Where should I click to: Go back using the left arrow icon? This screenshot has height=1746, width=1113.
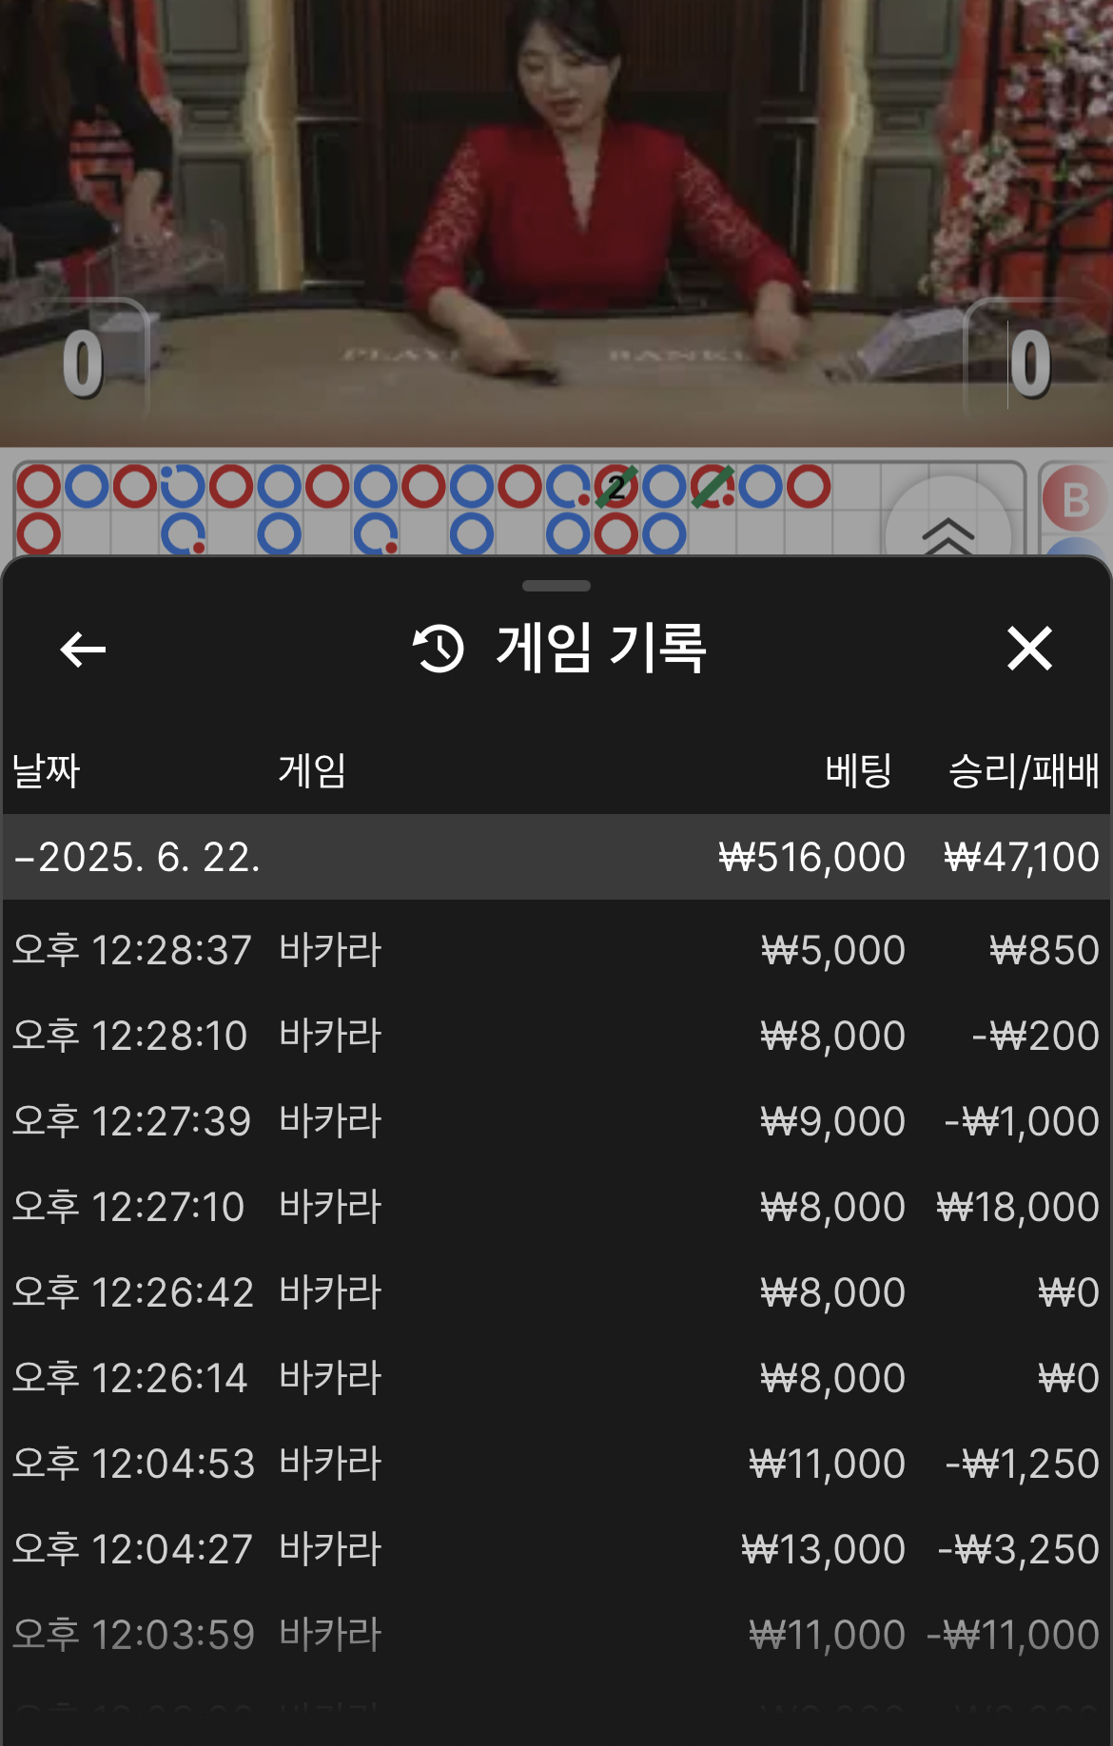(83, 650)
